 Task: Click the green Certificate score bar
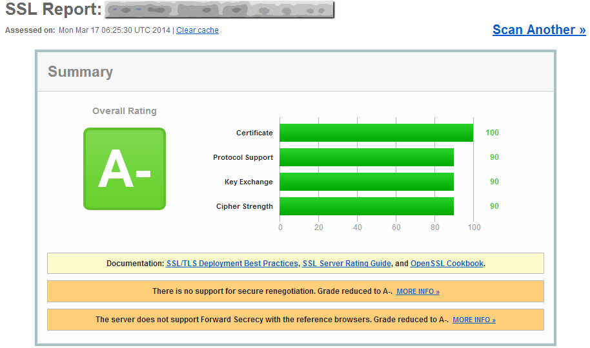click(x=376, y=133)
